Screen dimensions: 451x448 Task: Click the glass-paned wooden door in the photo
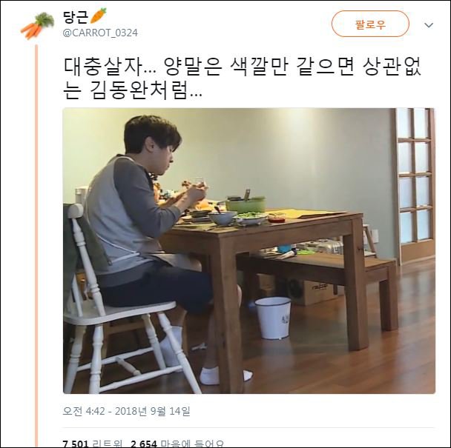tap(415, 184)
